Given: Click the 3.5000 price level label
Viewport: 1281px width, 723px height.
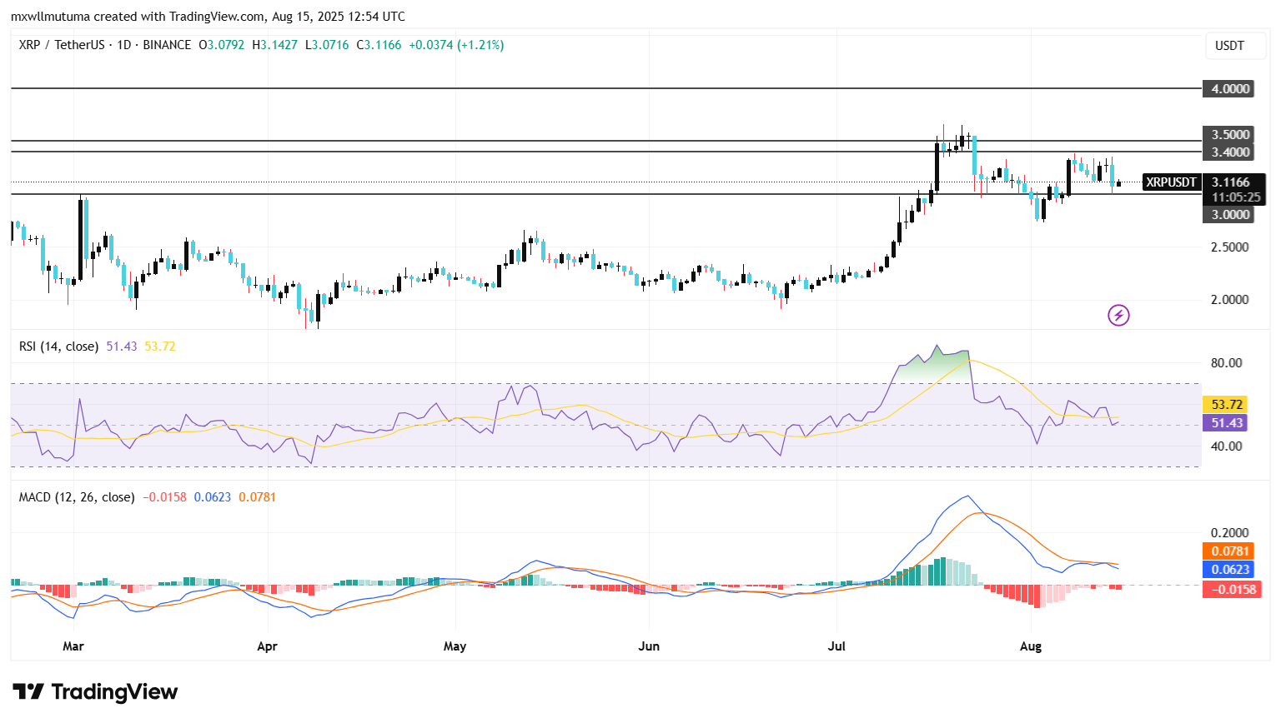Looking at the screenshot, I should [x=1228, y=134].
